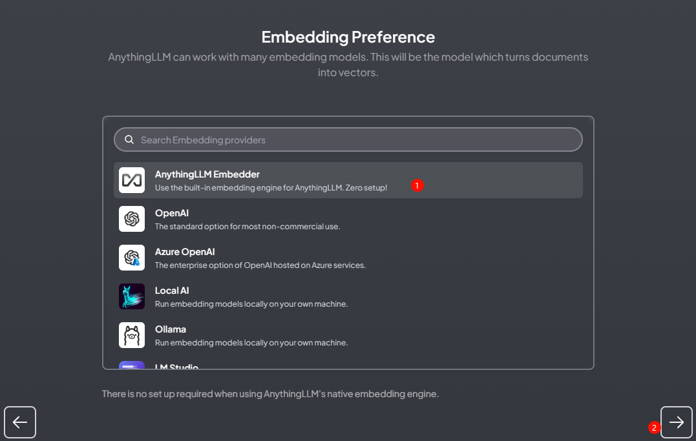
Task: Click the red badge numbered 1
Action: 417,185
